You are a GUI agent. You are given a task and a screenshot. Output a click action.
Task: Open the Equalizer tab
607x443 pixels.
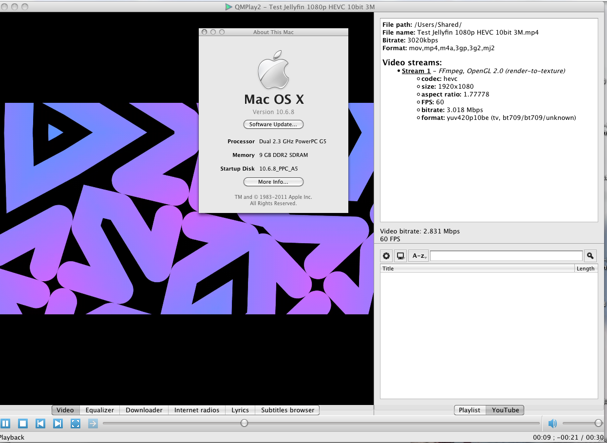[100, 410]
